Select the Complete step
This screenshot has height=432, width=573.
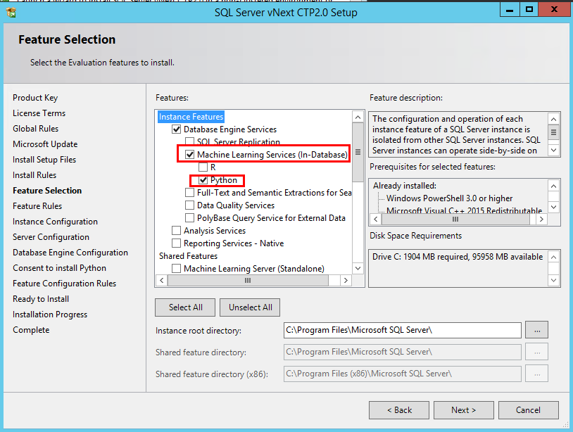pos(31,330)
